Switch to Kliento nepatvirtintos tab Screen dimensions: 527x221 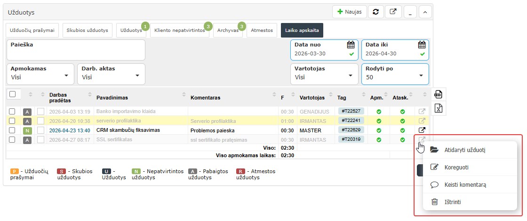(x=179, y=30)
